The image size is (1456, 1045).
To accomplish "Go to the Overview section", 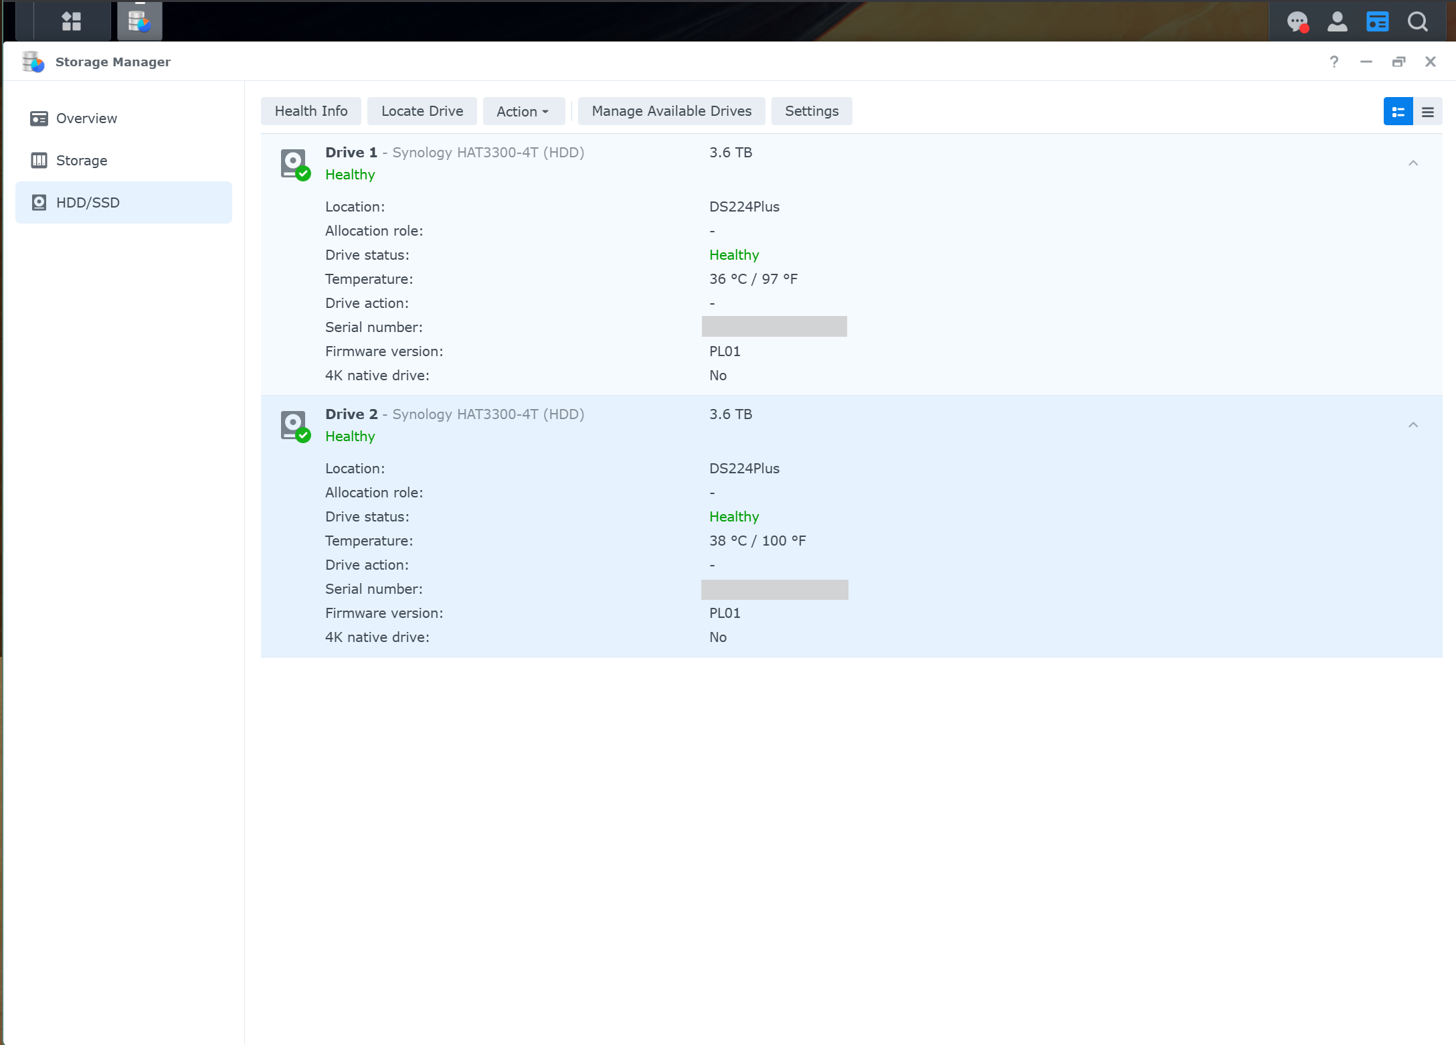I will (x=124, y=118).
